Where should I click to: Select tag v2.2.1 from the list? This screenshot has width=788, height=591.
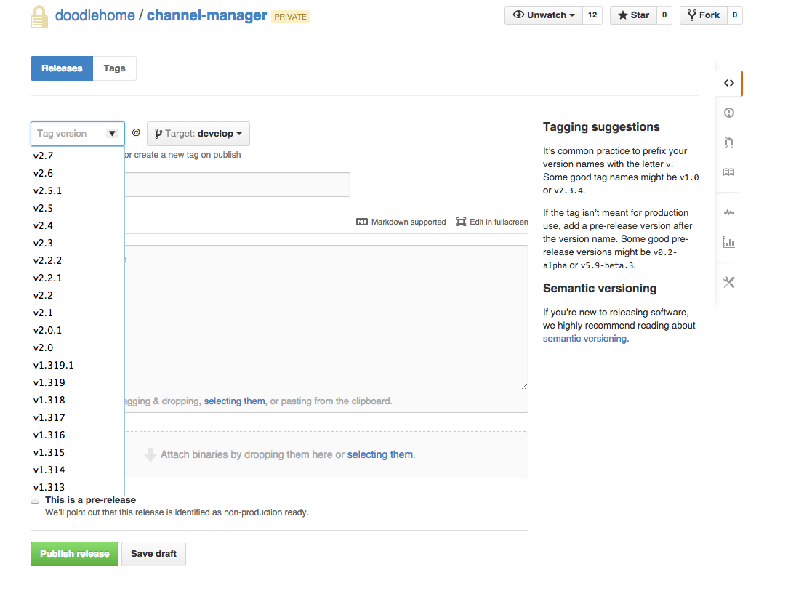pyautogui.click(x=77, y=278)
